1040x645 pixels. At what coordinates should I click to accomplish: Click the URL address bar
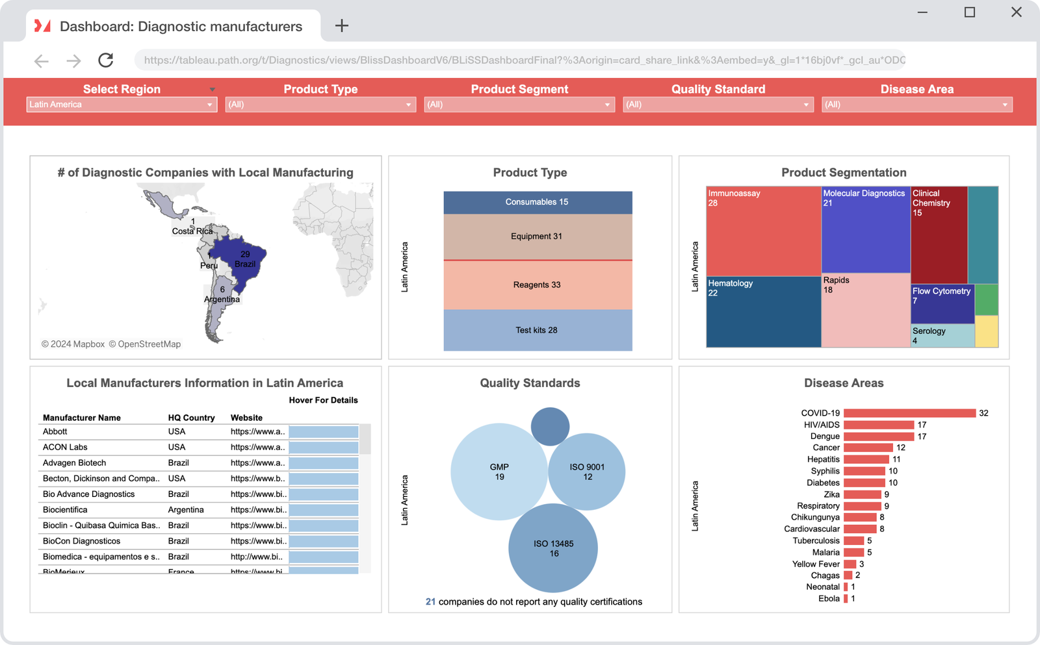[x=520, y=60]
